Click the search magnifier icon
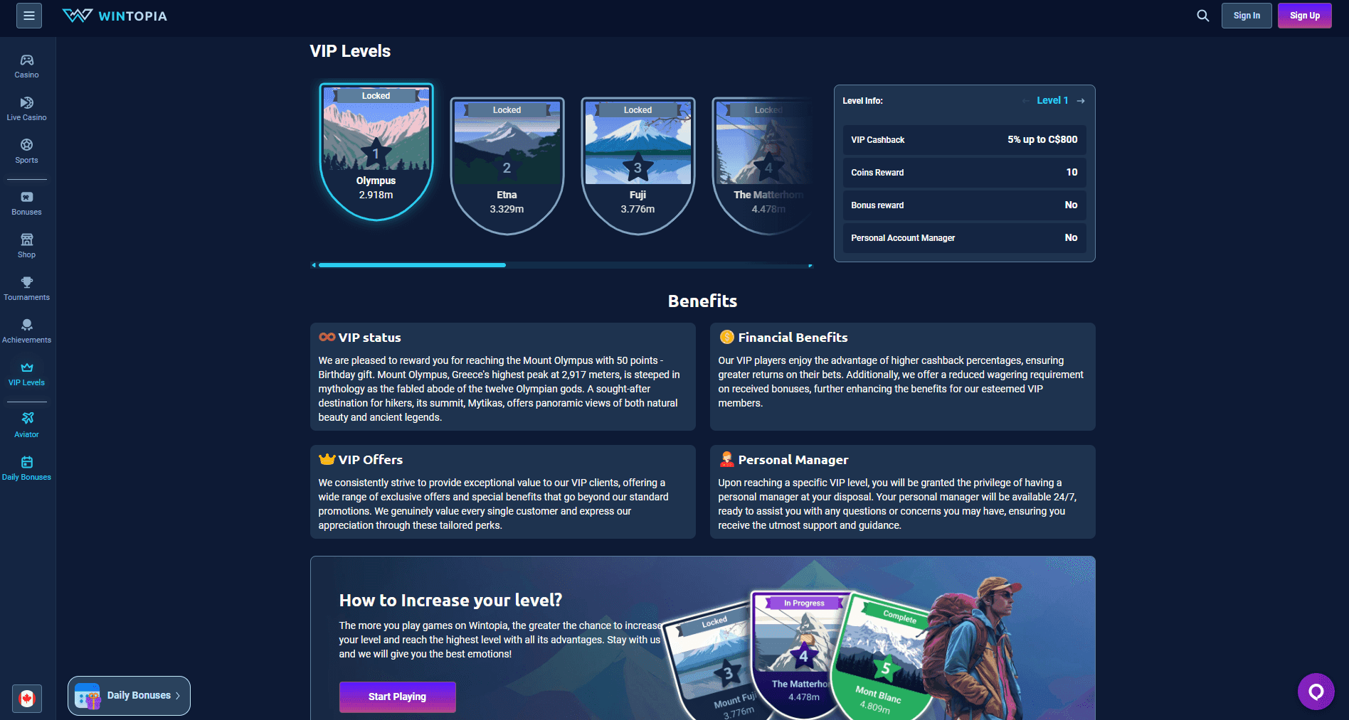Image resolution: width=1349 pixels, height=720 pixels. point(1202,16)
